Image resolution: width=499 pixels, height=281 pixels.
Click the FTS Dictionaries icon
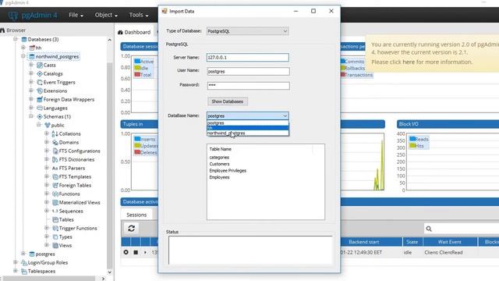pos(55,159)
